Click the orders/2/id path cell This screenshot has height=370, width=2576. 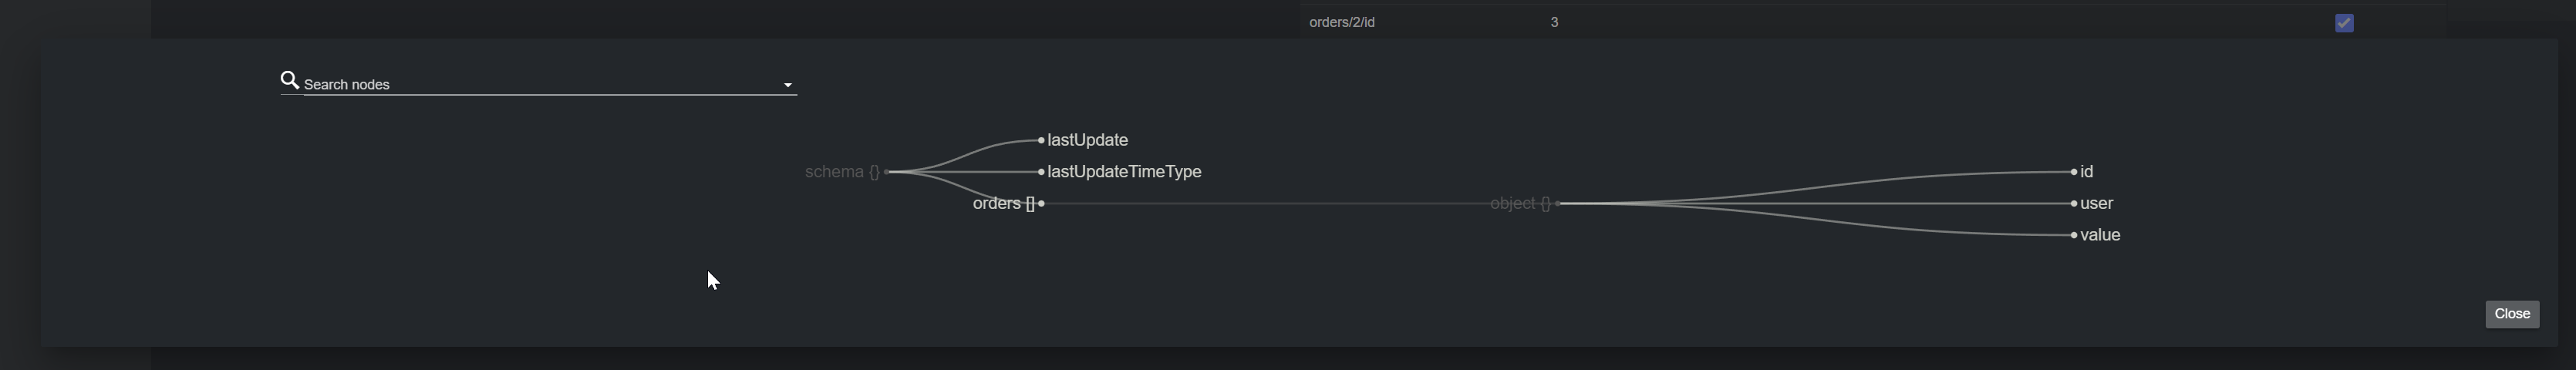1342,22
